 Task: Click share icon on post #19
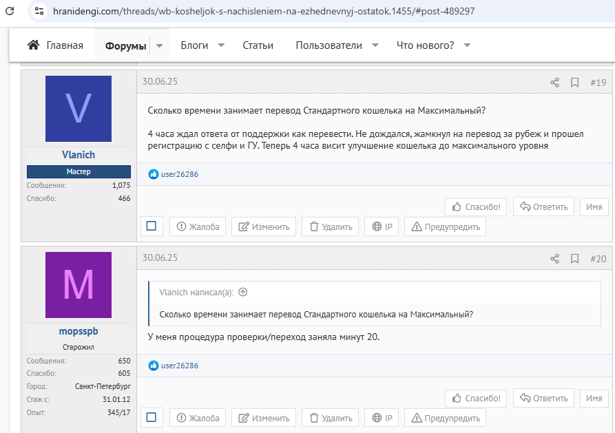554,83
